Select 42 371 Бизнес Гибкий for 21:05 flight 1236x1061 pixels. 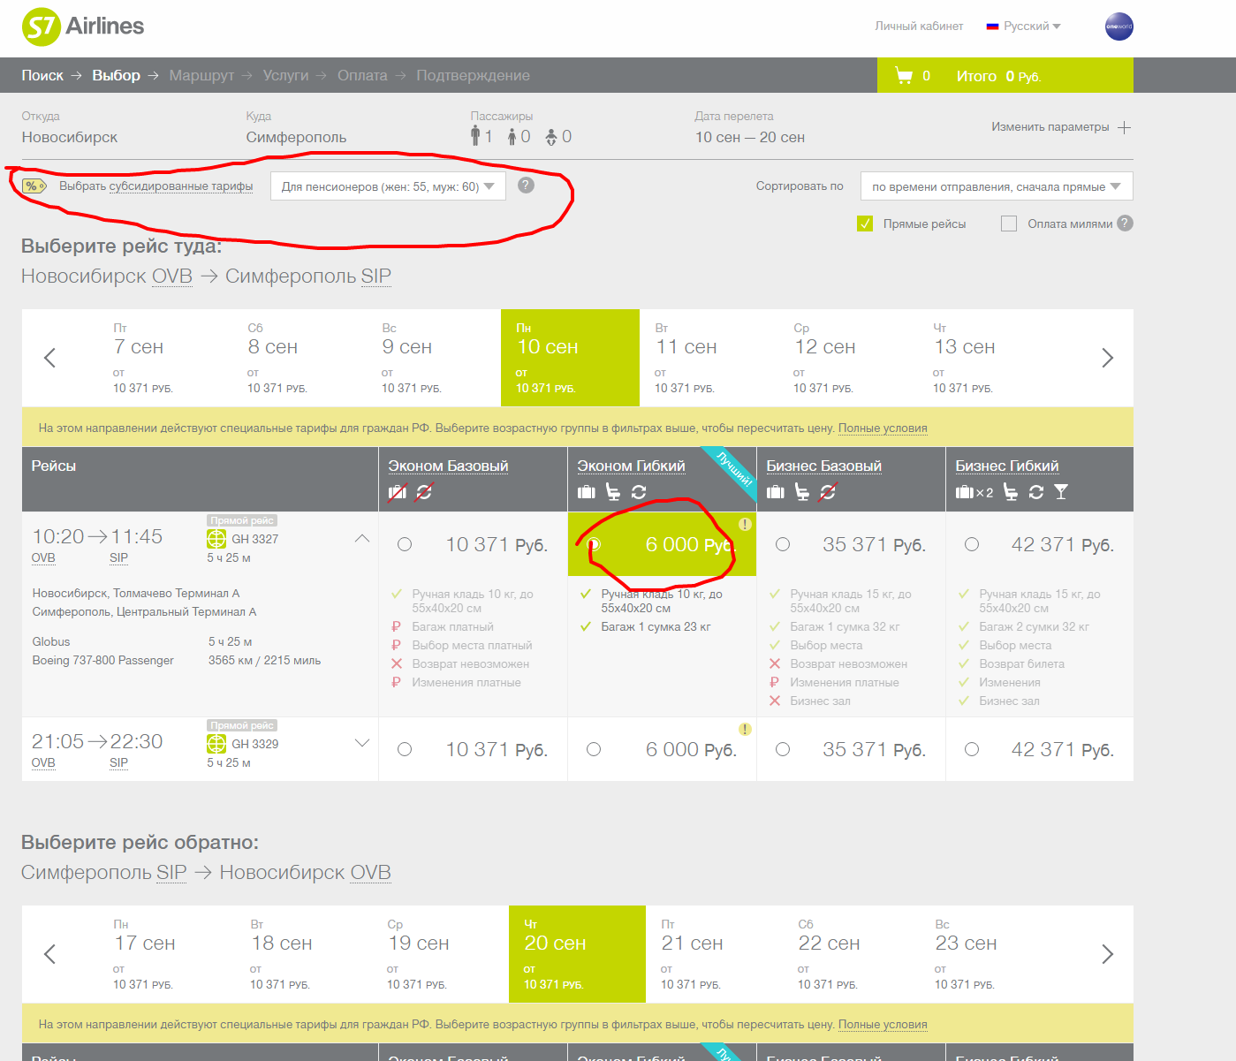tap(972, 749)
